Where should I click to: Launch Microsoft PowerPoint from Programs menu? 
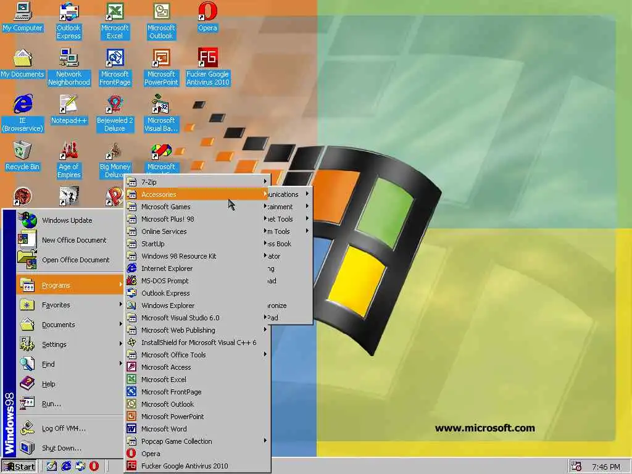[x=197, y=417]
